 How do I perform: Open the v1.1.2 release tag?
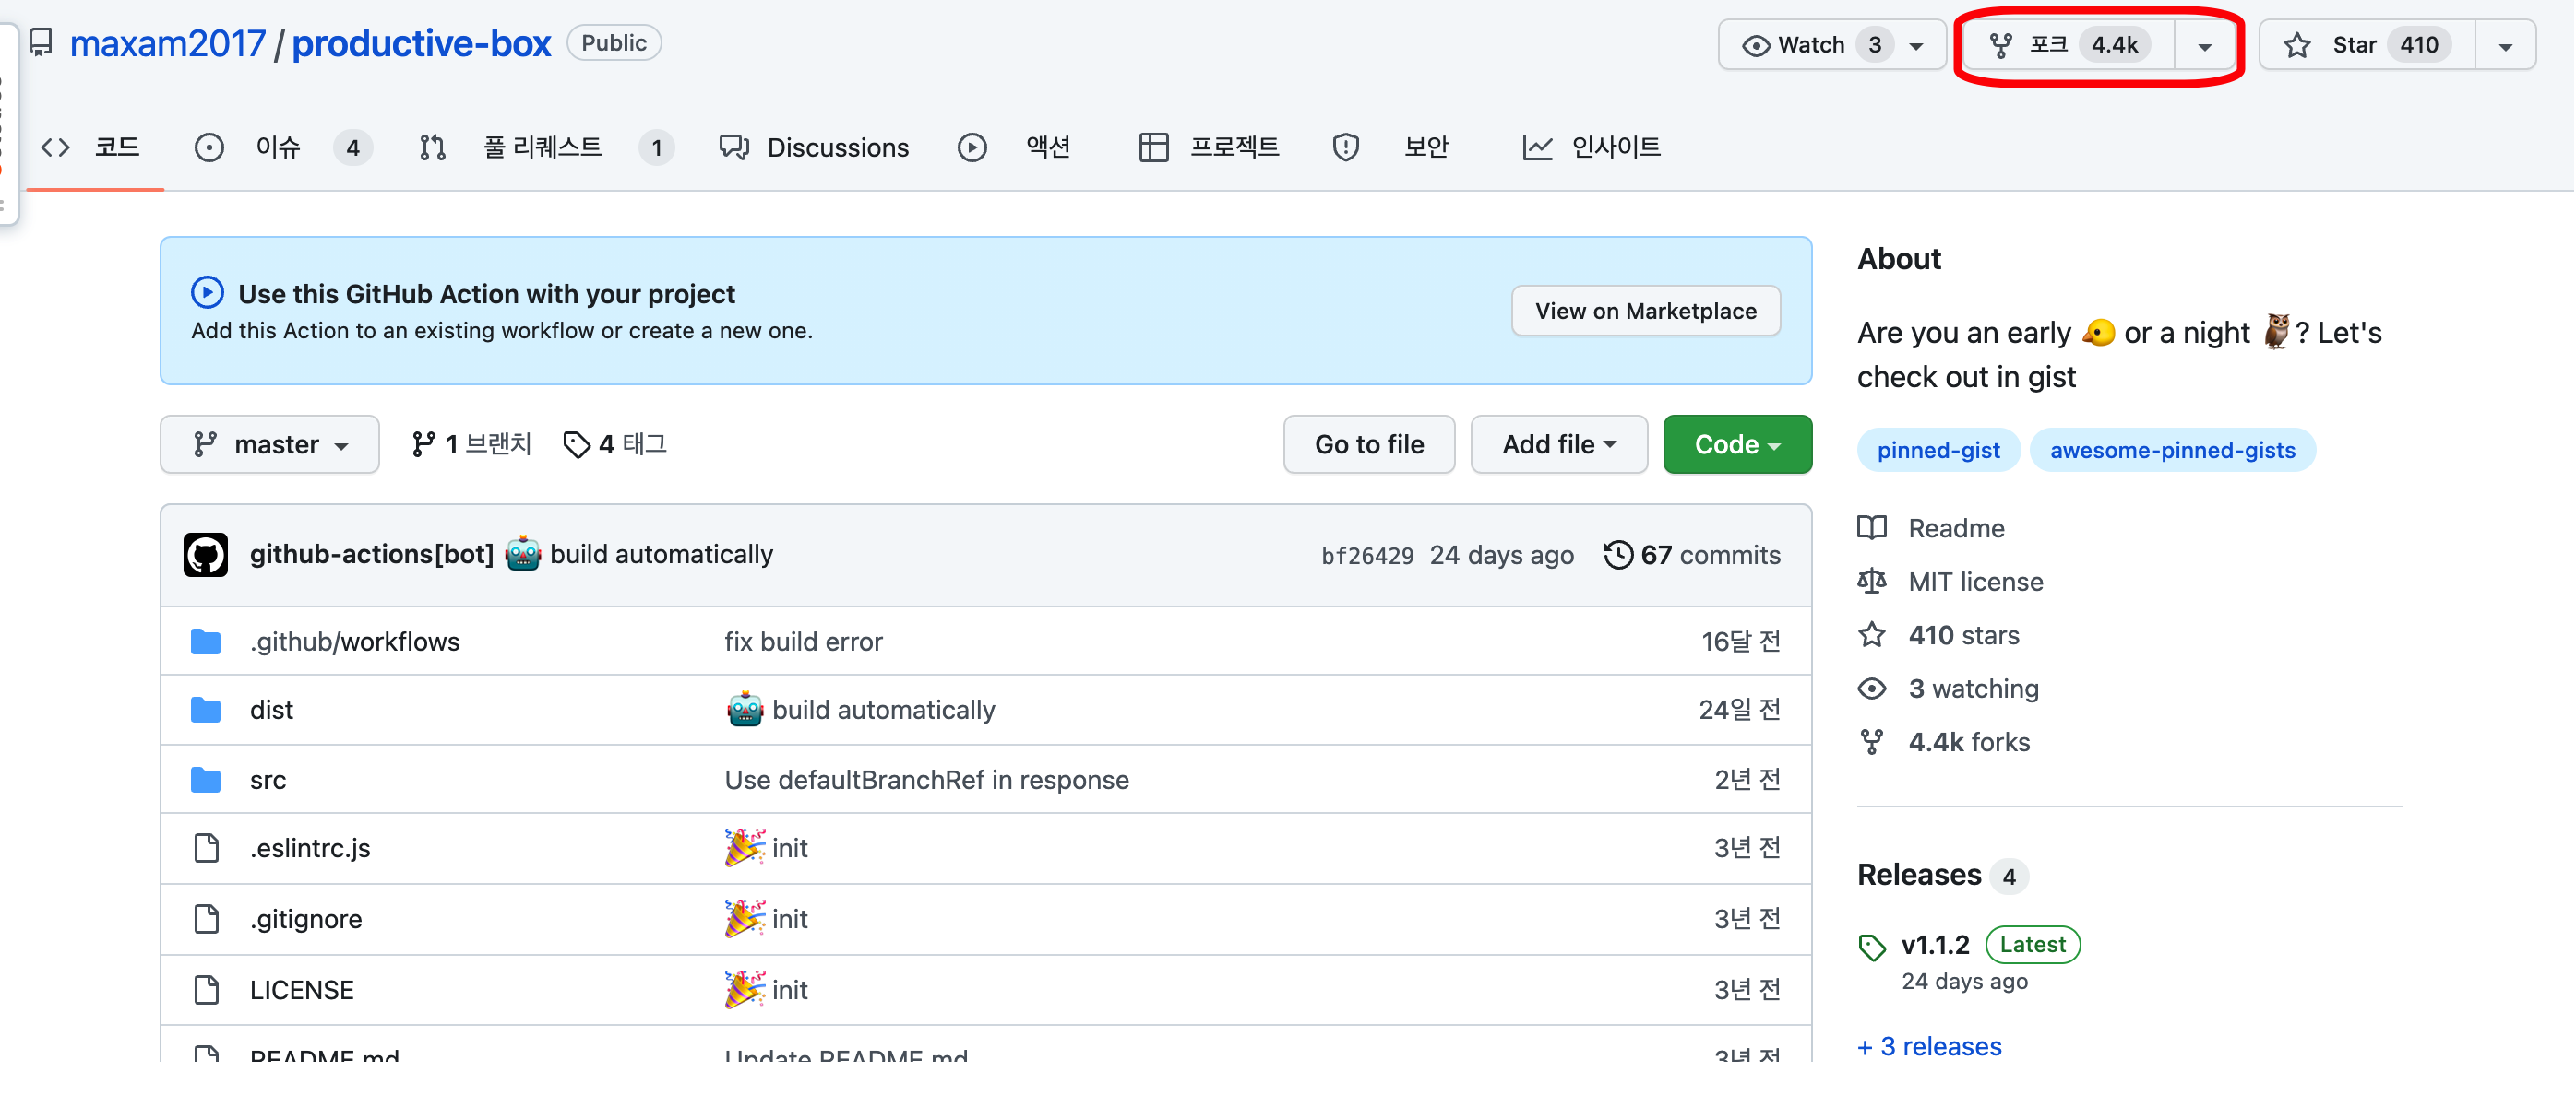[x=1934, y=944]
